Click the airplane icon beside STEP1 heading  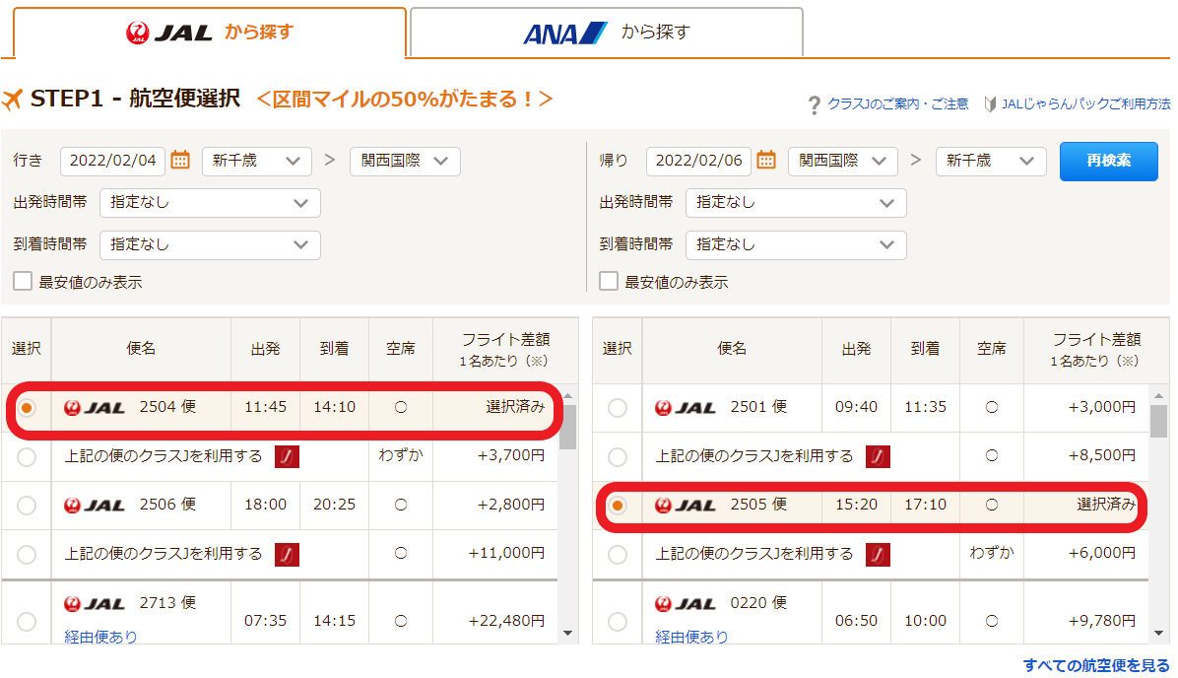pos(12,100)
